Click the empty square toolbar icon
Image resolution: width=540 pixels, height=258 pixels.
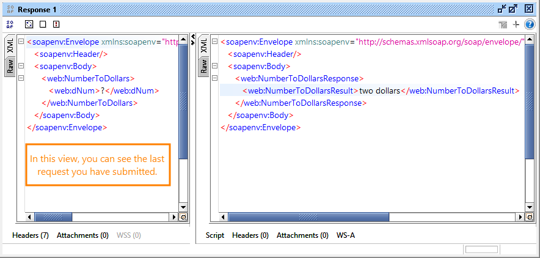[42, 24]
